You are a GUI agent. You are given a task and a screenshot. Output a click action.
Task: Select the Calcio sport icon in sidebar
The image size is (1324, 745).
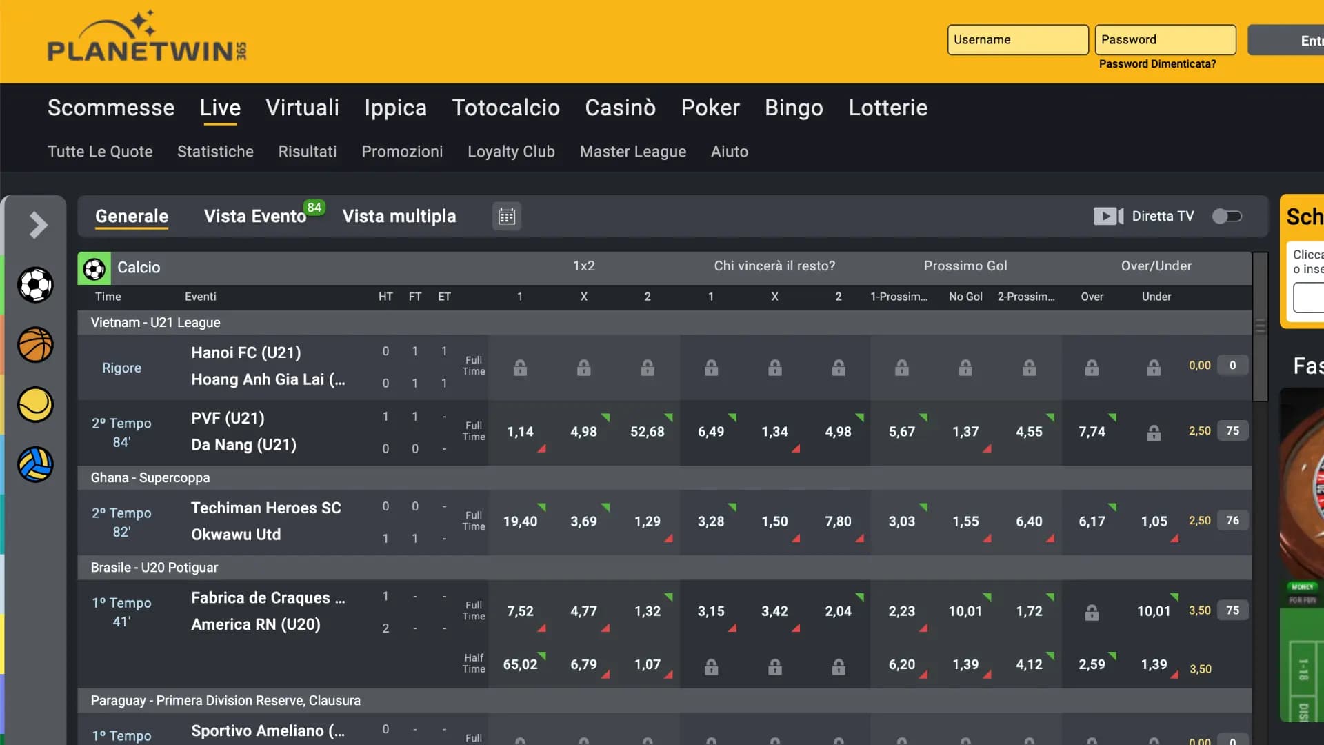click(34, 285)
